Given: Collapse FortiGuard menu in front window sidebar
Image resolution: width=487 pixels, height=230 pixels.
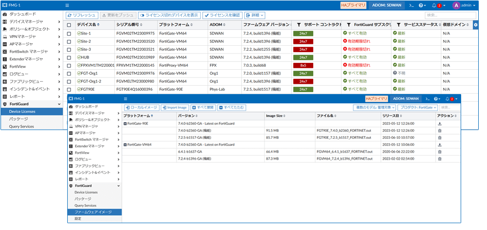Looking at the screenshot, I should [x=119, y=186].
